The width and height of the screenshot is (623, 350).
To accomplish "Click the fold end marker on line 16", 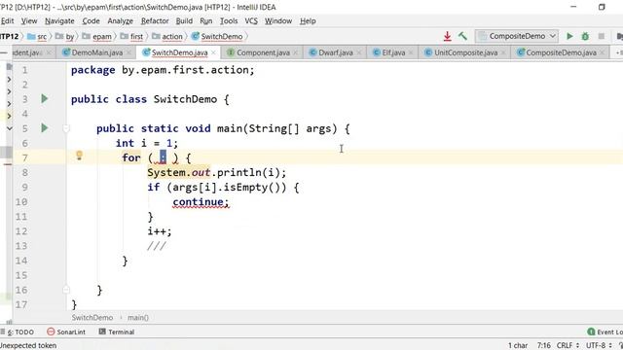I will pyautogui.click(x=66, y=290).
